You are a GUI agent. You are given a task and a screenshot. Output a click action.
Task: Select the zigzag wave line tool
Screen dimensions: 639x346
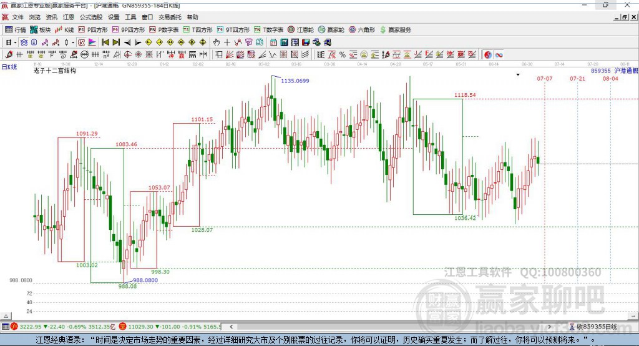(273, 55)
